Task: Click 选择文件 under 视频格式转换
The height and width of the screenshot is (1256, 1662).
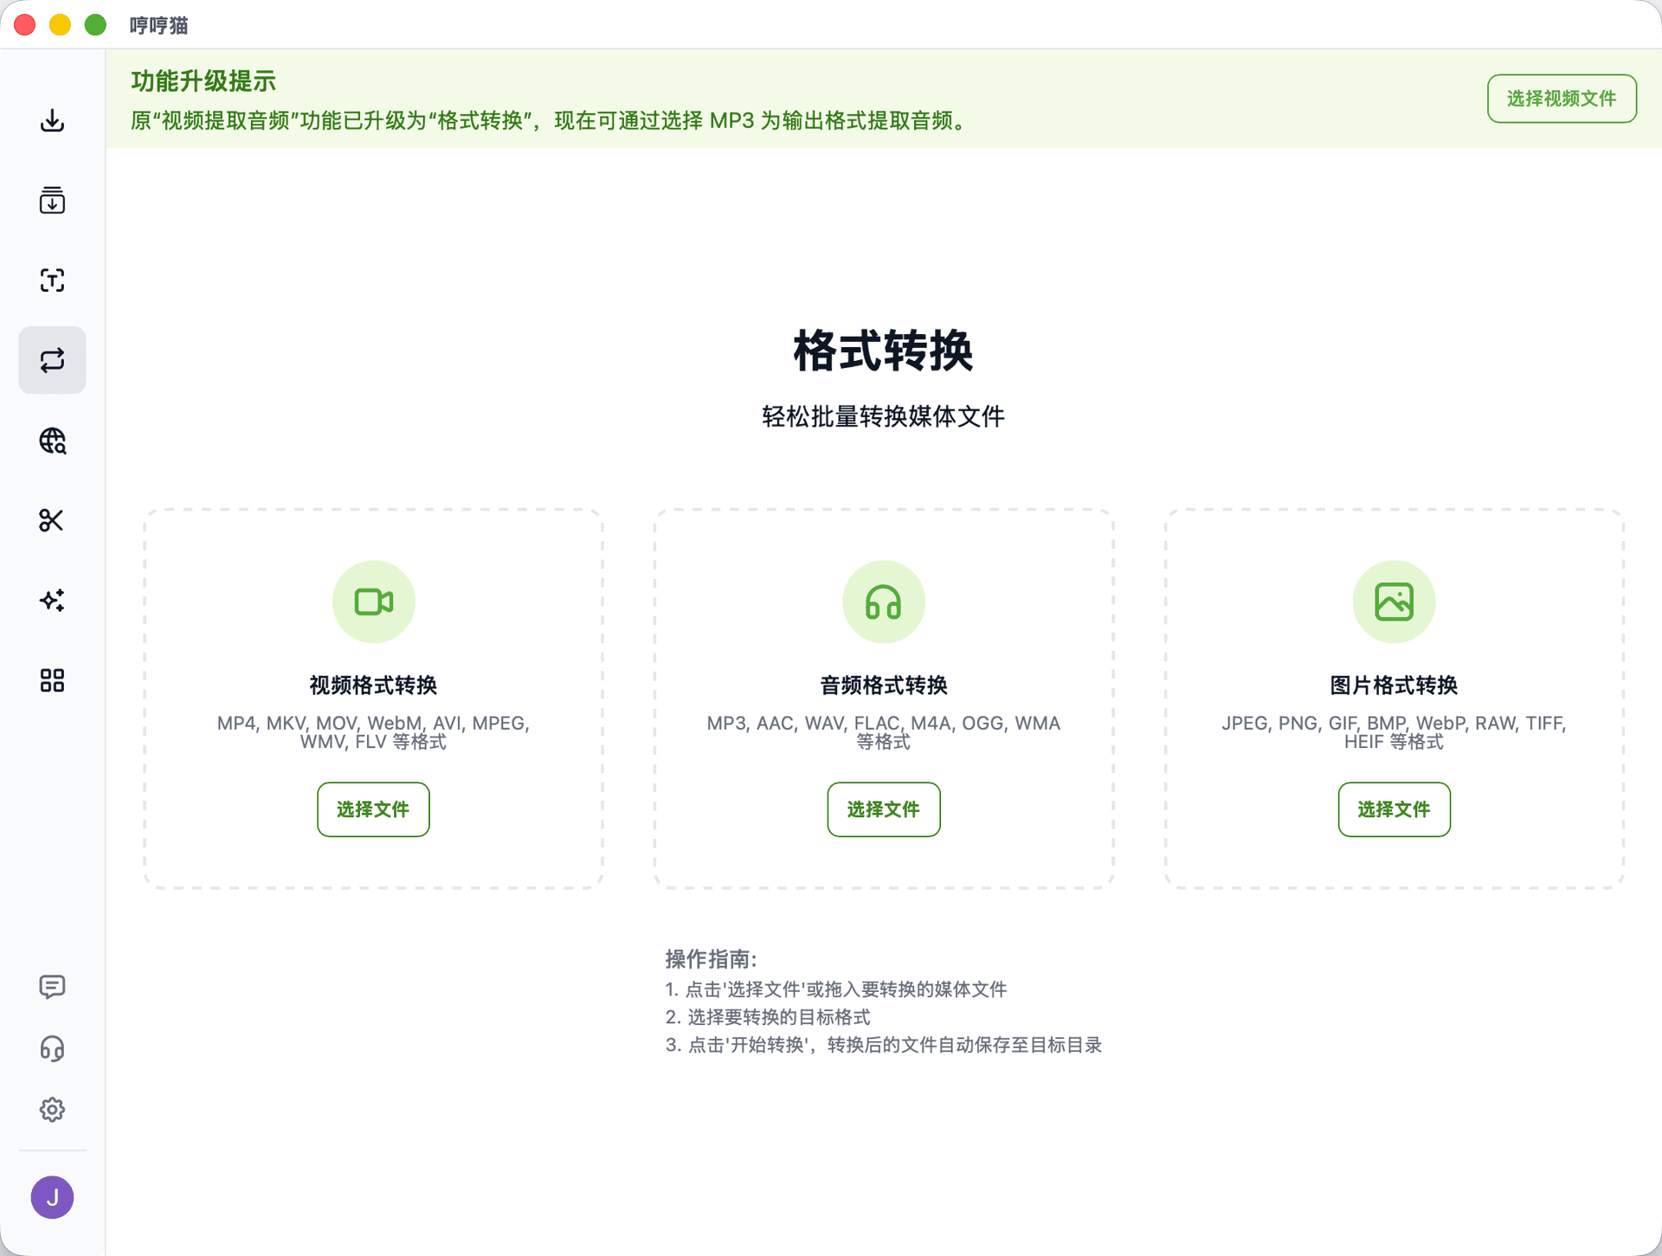Action: (372, 809)
